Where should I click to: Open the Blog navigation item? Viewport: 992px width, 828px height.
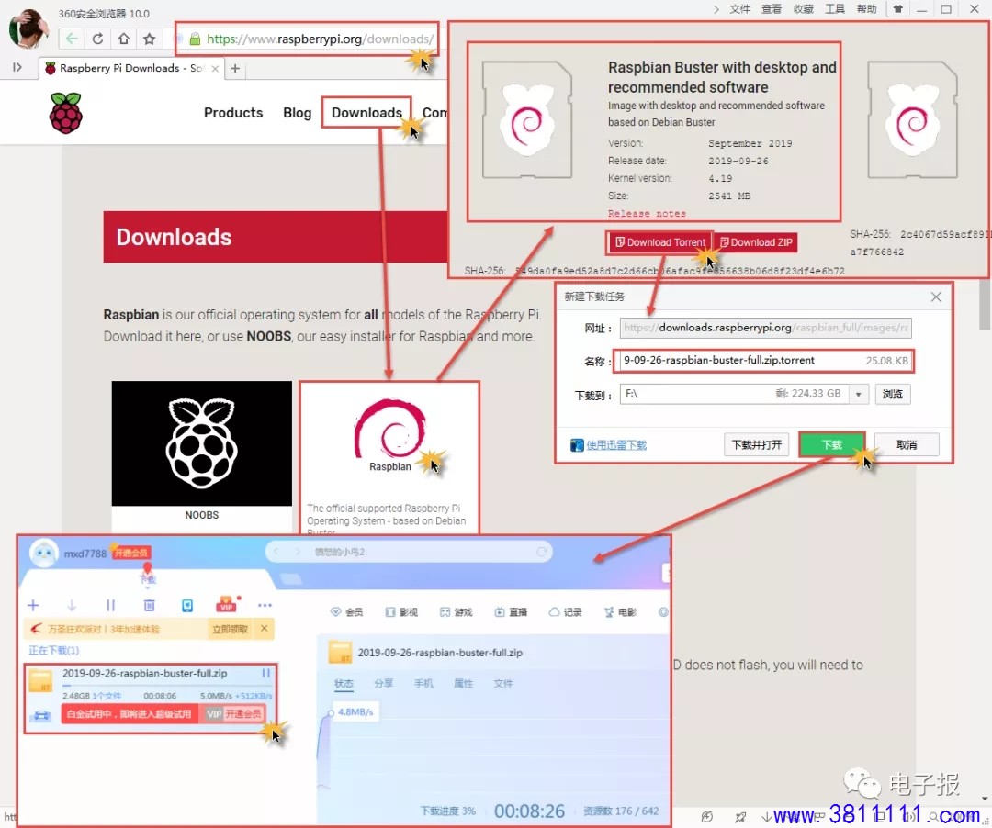(298, 113)
